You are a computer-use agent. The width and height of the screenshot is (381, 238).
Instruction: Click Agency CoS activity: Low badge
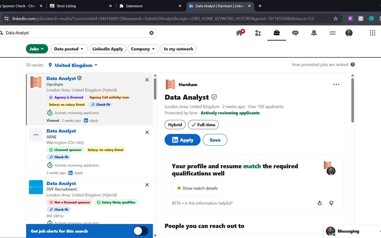click(x=109, y=97)
